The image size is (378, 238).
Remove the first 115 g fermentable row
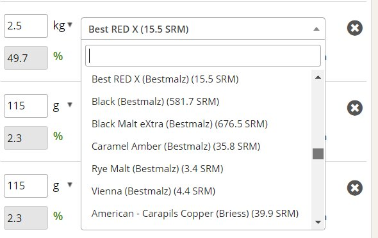pos(355,108)
